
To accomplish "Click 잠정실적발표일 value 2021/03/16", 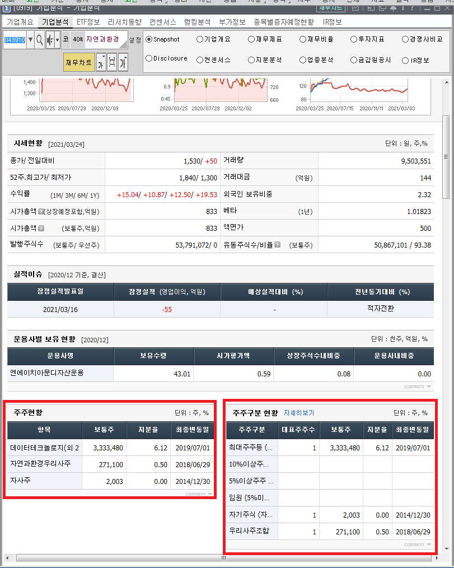I will click(x=60, y=309).
